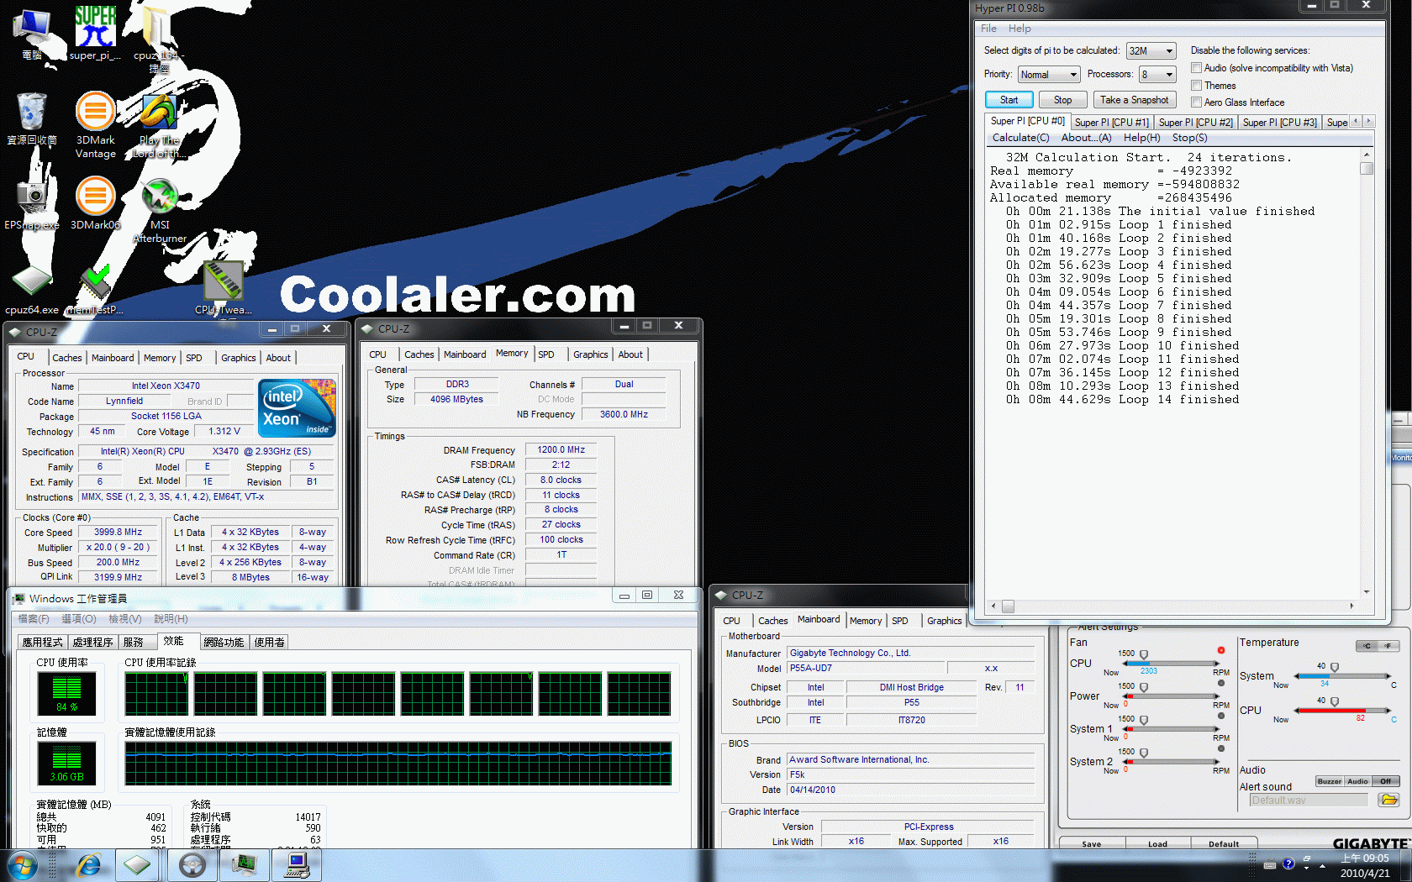Switch to Super PI [CPU #1] tab
This screenshot has height=882, width=1412.
pos(1111,123)
